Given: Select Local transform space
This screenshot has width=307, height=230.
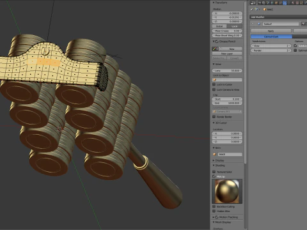Looking at the screenshot, I should (x=235, y=26).
